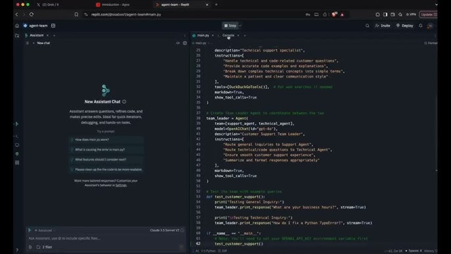Image resolution: width=451 pixels, height=254 pixels.
Task: Close the main.py tab
Action: coord(213,36)
